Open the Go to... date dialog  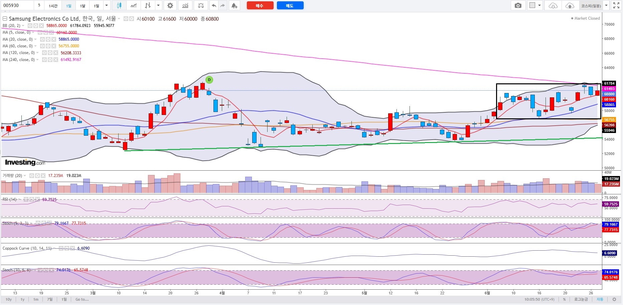(82, 299)
